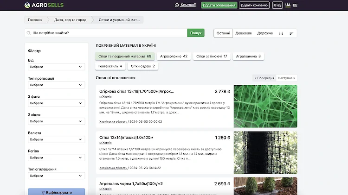Switch language to UA
The image size is (348, 195).
288,5
